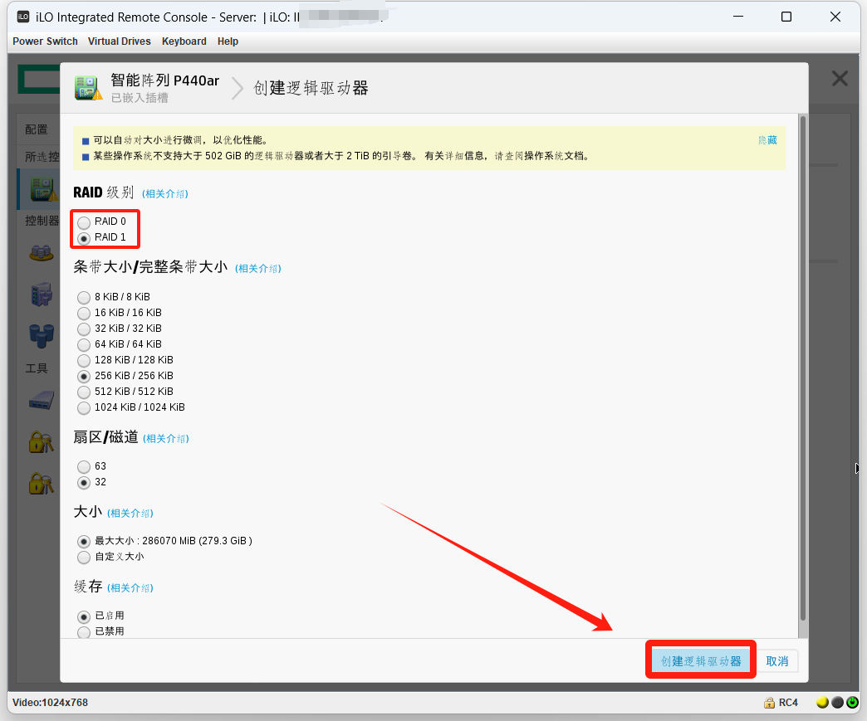Click 隐藏 link to hide the notice
Image resolution: width=867 pixels, height=721 pixels.
click(767, 140)
